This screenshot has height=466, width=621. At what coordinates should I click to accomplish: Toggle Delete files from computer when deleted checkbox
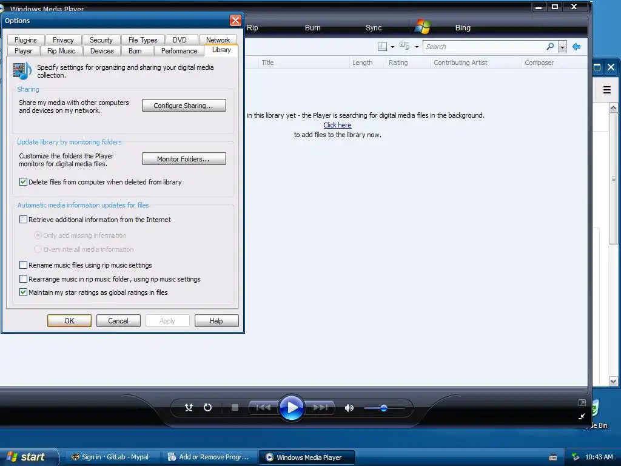pyautogui.click(x=24, y=182)
